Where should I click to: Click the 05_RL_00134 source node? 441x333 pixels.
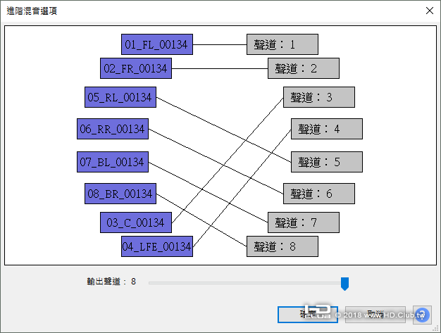coord(120,97)
